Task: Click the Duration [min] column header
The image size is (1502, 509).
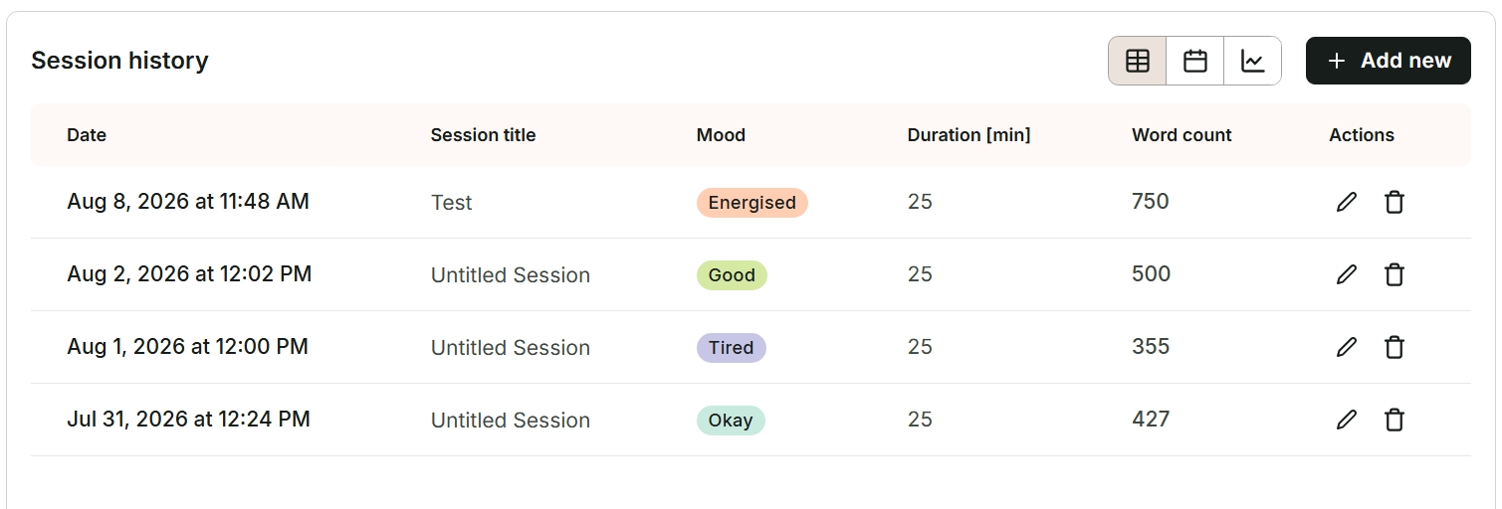Action: click(968, 135)
